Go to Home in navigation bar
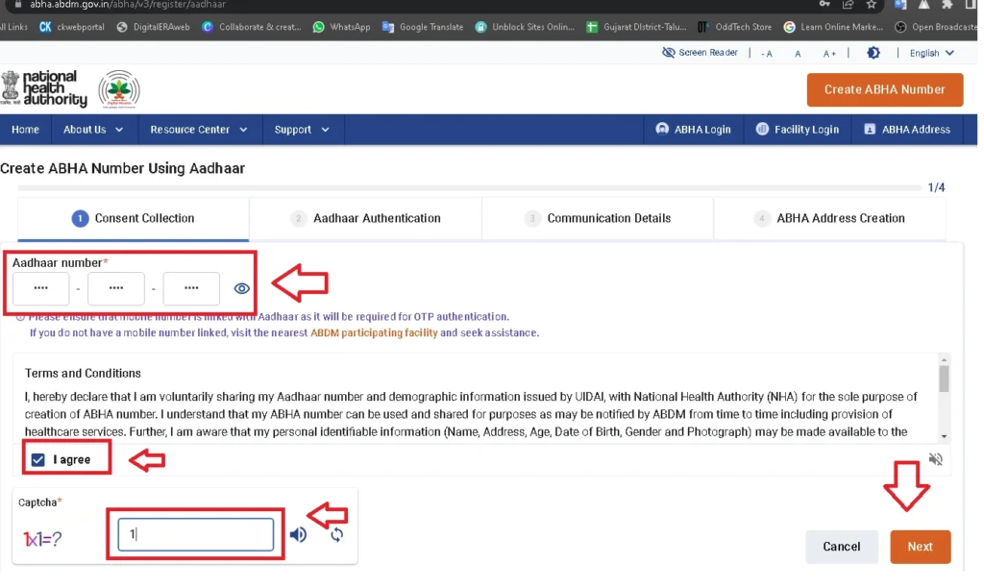The image size is (984, 588). 25,130
